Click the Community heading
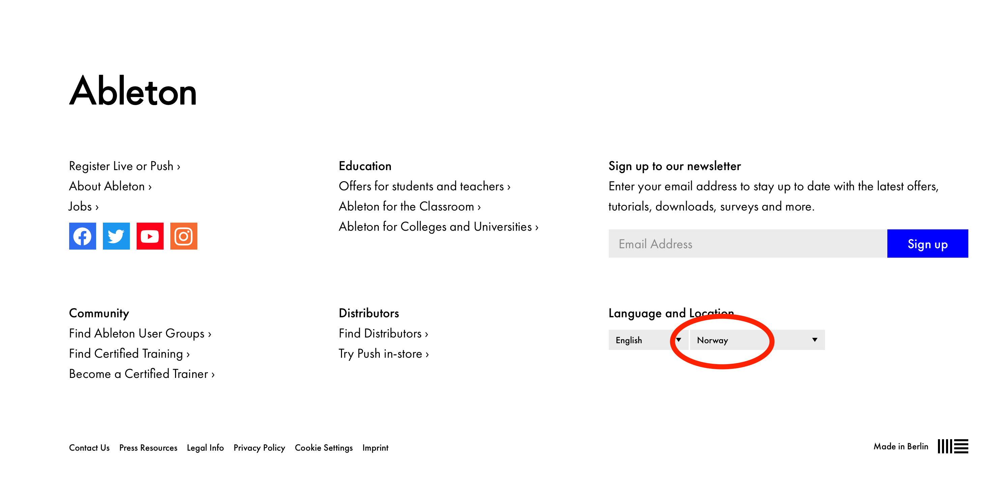The image size is (999, 483). pos(99,313)
